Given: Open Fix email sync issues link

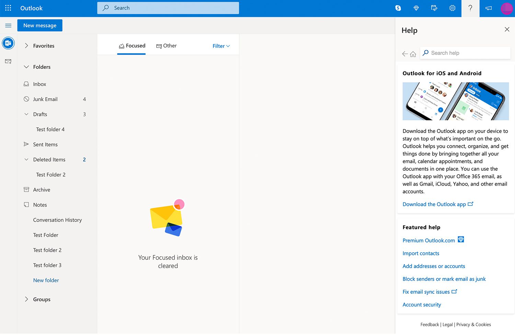Looking at the screenshot, I should [x=426, y=292].
